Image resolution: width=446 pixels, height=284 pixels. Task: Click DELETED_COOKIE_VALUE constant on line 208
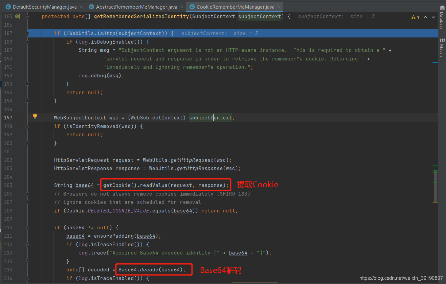[118, 211]
